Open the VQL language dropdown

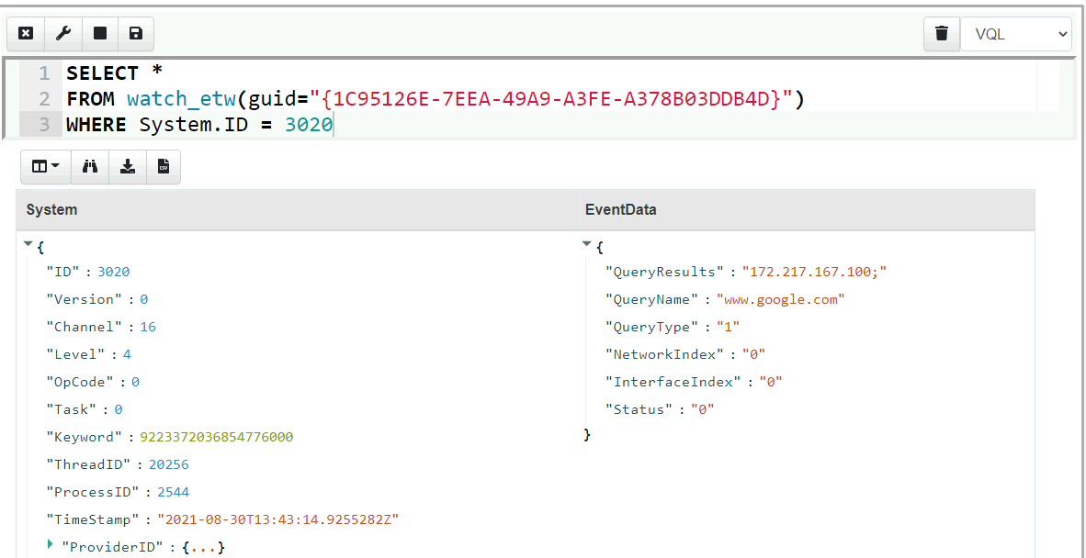click(1016, 33)
